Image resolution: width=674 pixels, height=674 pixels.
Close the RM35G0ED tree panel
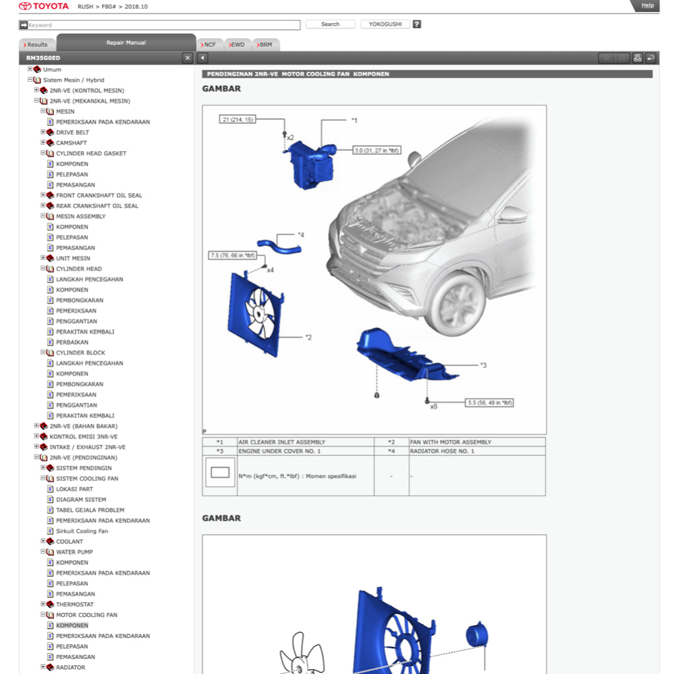click(188, 58)
